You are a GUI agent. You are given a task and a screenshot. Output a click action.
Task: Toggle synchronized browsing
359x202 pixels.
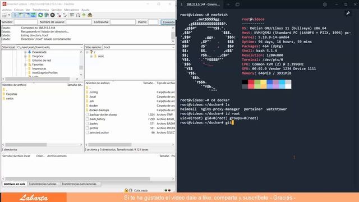click(x=84, y=15)
